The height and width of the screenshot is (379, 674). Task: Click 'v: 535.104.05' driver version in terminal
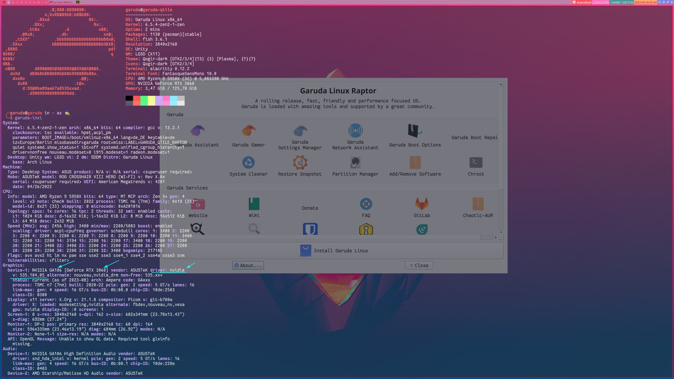click(x=28, y=275)
